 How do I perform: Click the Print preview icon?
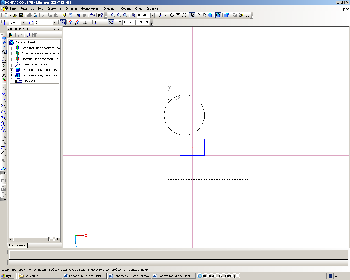click(36, 15)
